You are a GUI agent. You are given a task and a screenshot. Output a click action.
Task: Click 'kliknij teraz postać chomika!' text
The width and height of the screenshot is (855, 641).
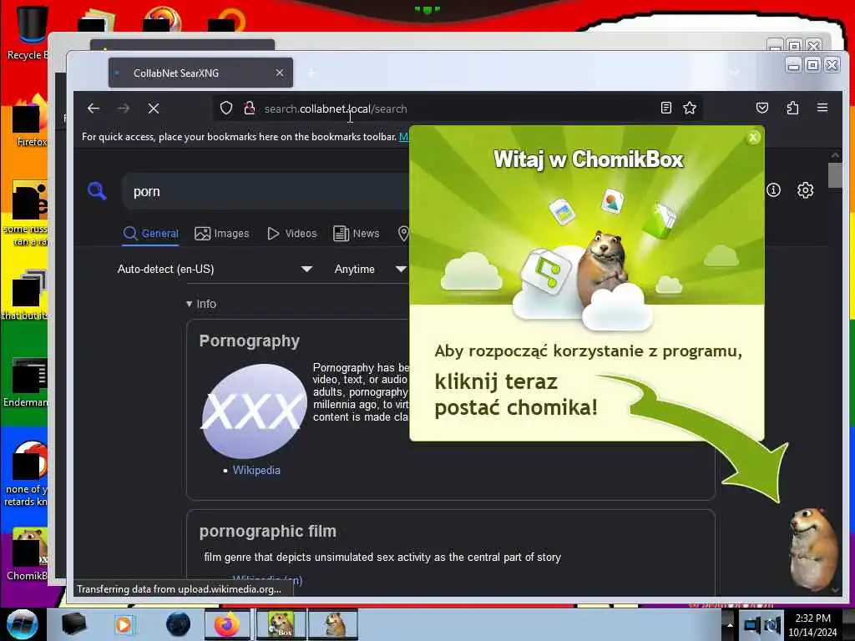click(x=516, y=395)
